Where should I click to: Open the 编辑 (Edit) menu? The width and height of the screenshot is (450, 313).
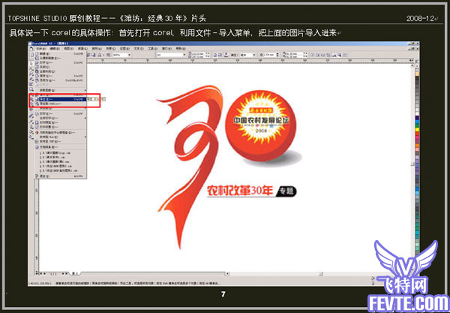pos(55,49)
